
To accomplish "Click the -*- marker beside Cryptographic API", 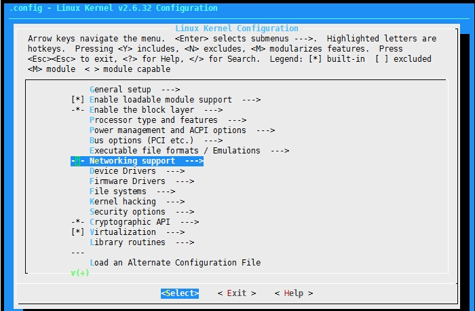I will pos(77,222).
